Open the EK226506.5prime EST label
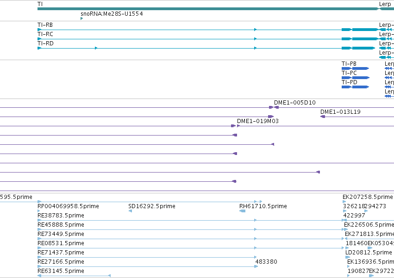This screenshot has height=278, width=394. 369,225
